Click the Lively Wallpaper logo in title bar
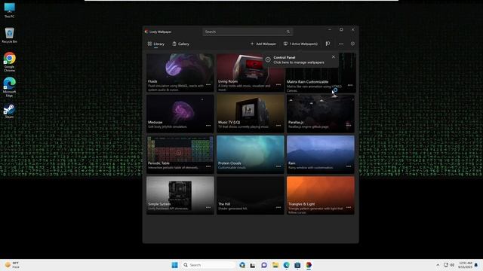 tap(146, 32)
